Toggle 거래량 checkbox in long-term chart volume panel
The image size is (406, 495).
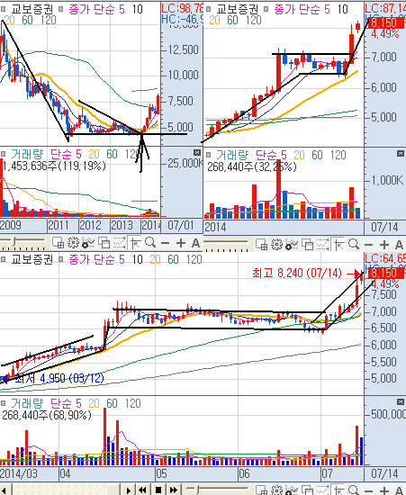point(4,154)
